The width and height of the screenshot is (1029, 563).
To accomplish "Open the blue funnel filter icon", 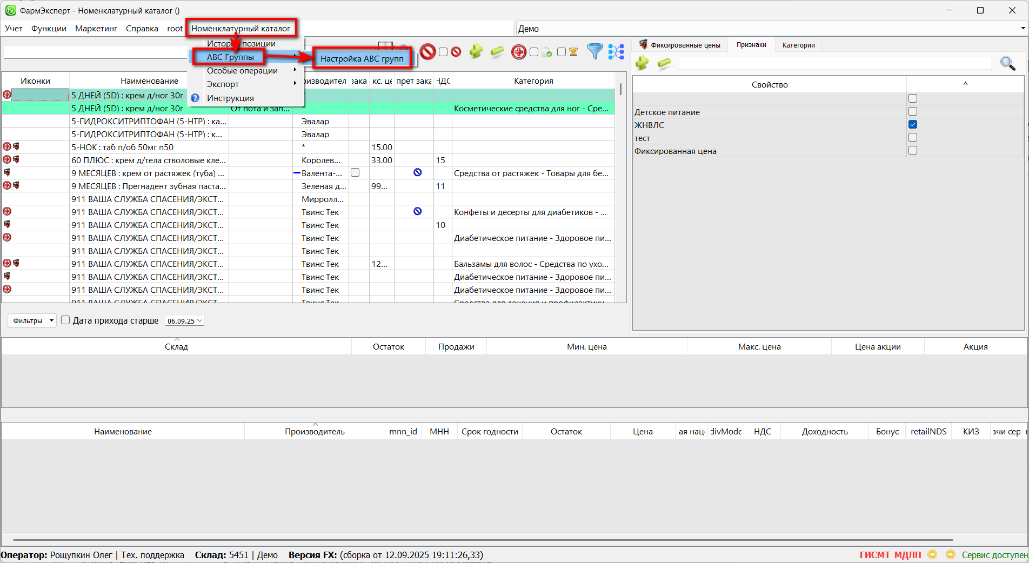I will tap(594, 52).
